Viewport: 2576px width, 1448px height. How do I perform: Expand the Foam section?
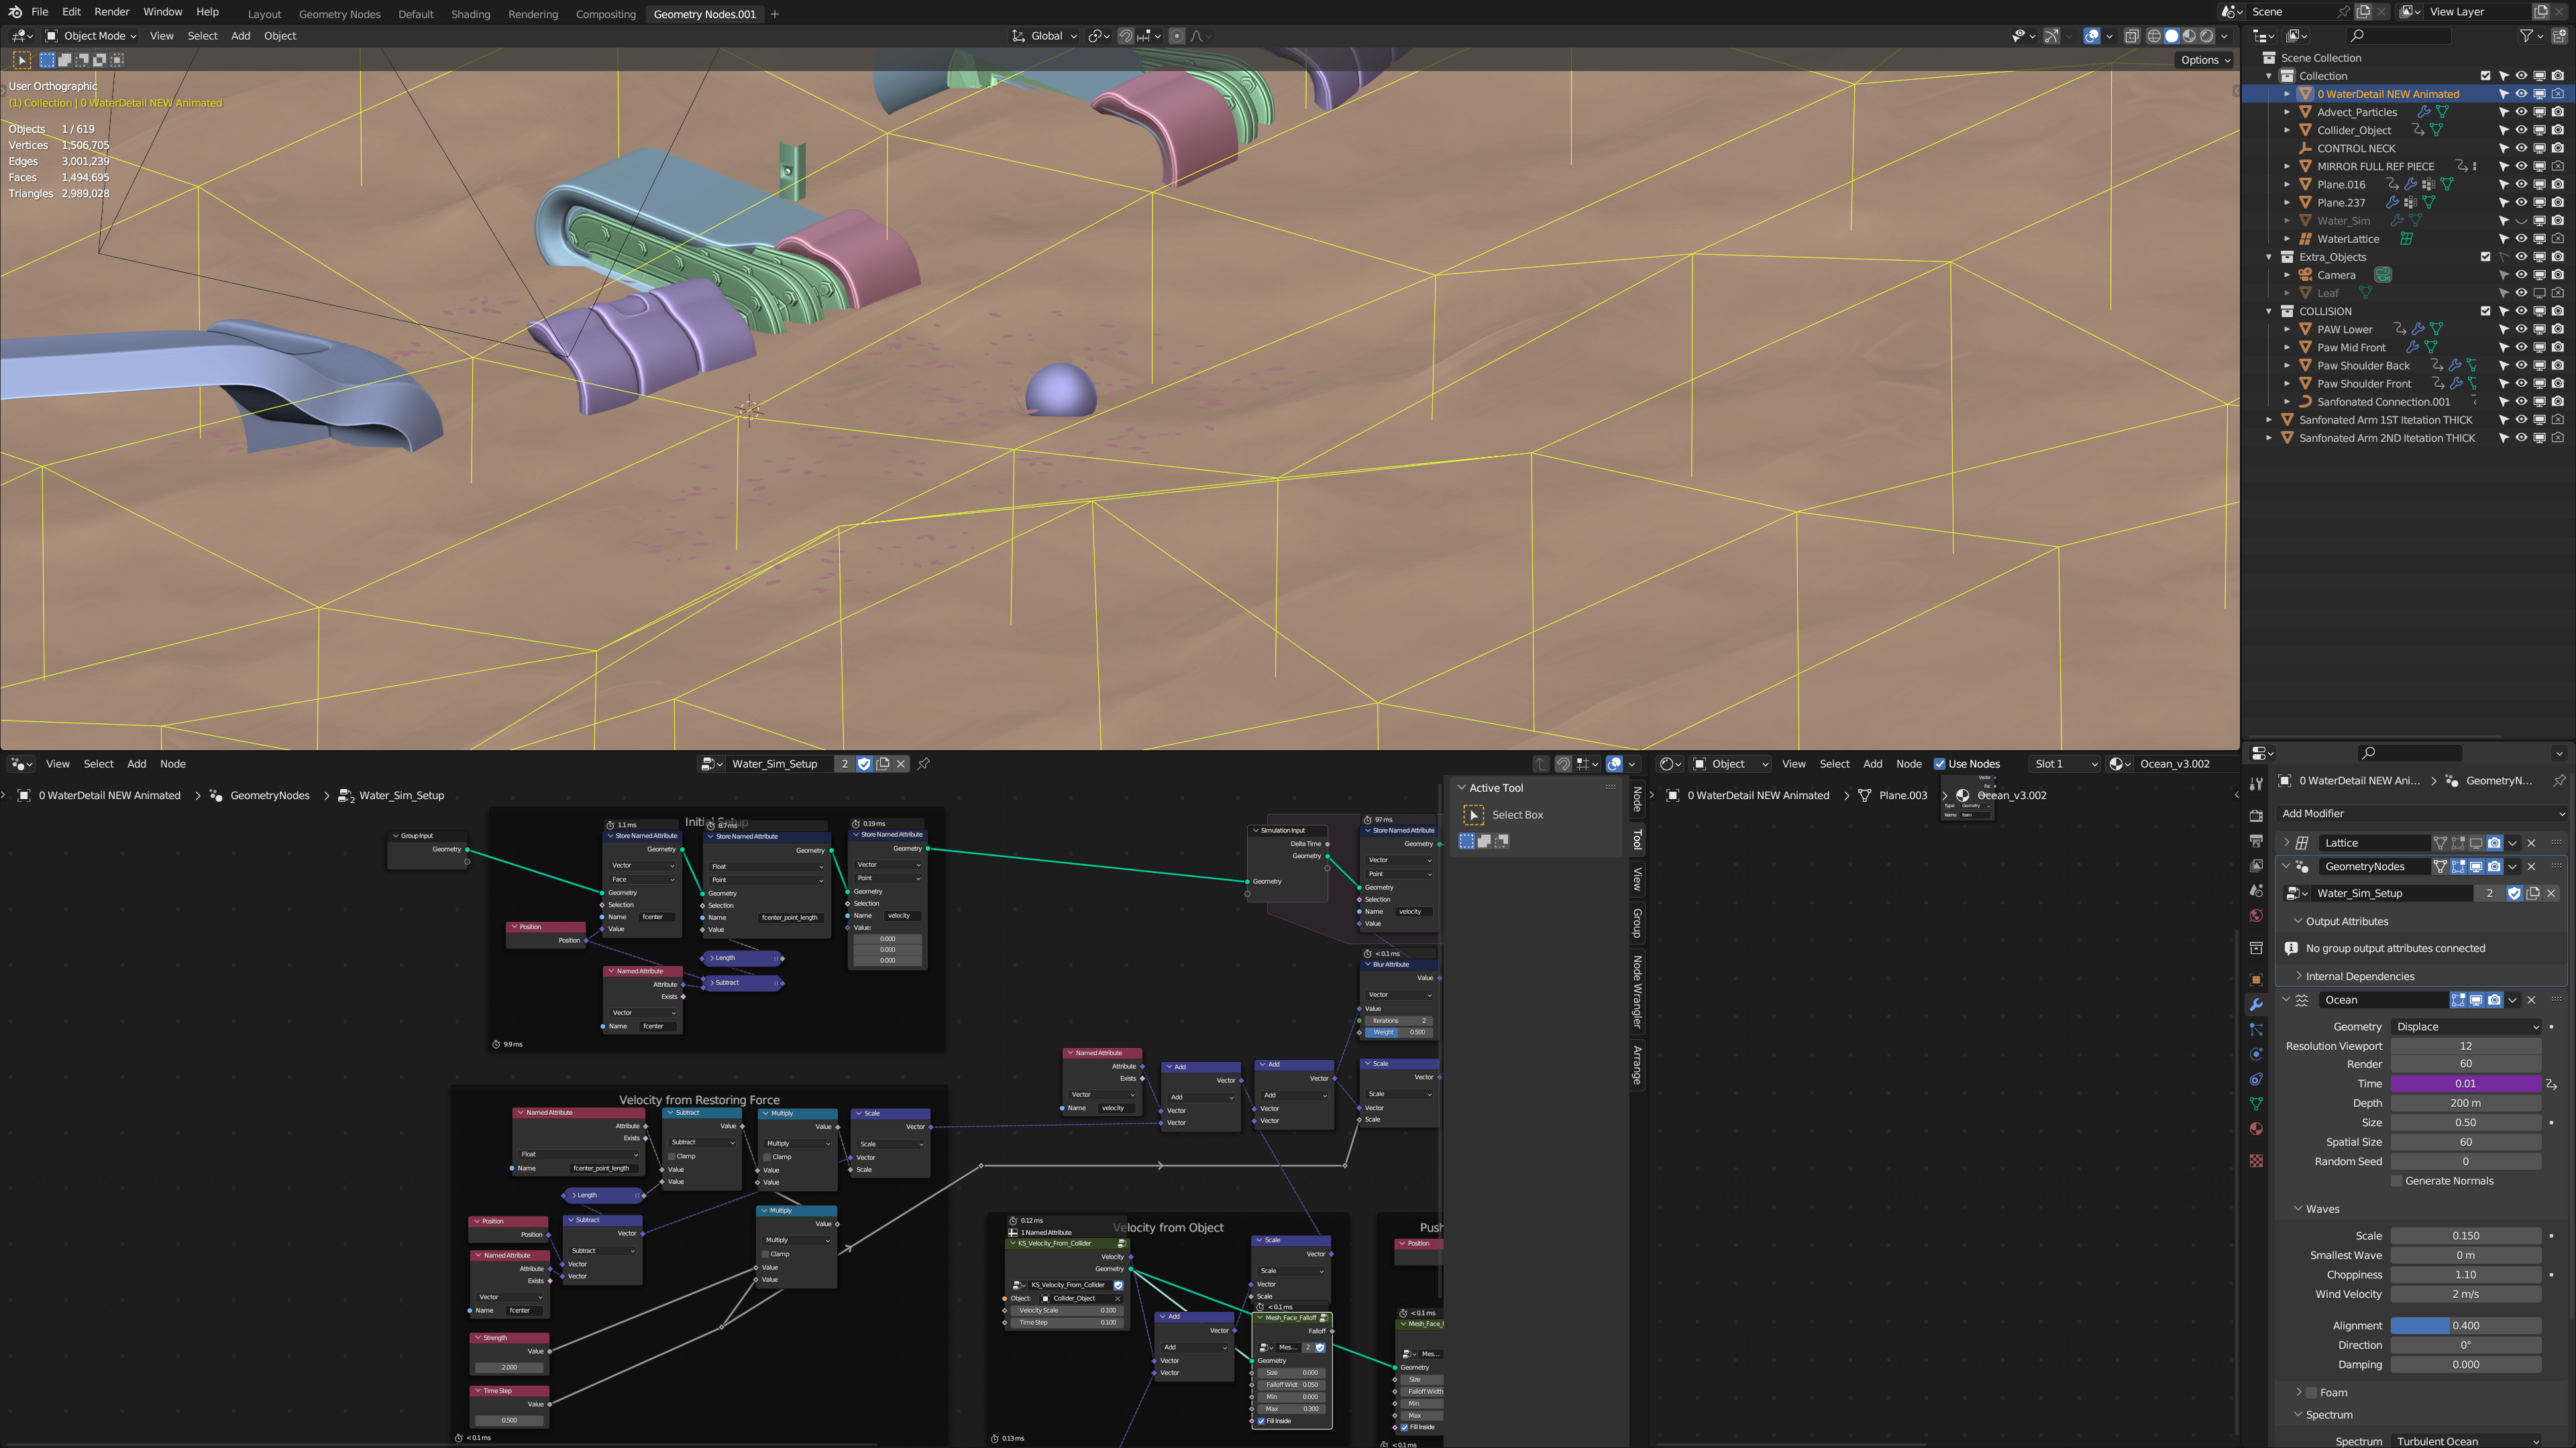pos(2298,1392)
